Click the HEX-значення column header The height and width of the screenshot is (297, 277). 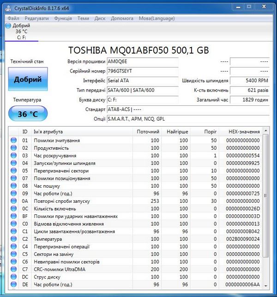243,132
